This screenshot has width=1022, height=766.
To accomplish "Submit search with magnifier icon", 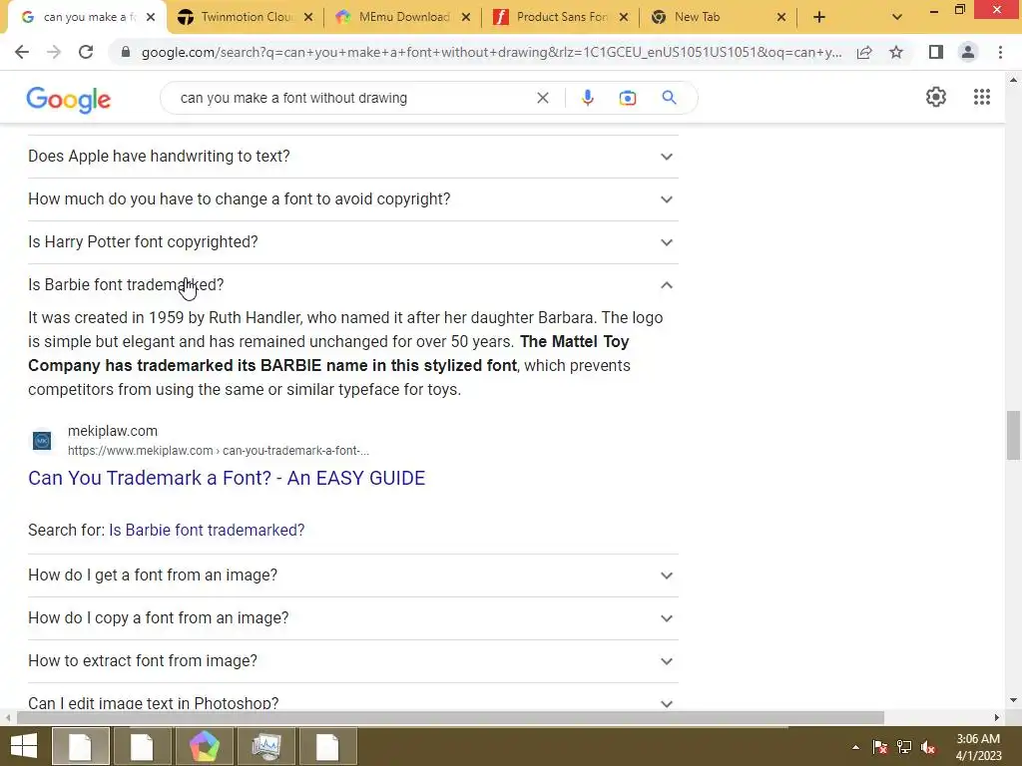I will click(669, 98).
